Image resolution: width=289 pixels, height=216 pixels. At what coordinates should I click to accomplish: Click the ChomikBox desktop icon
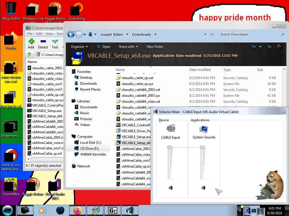[11, 187]
